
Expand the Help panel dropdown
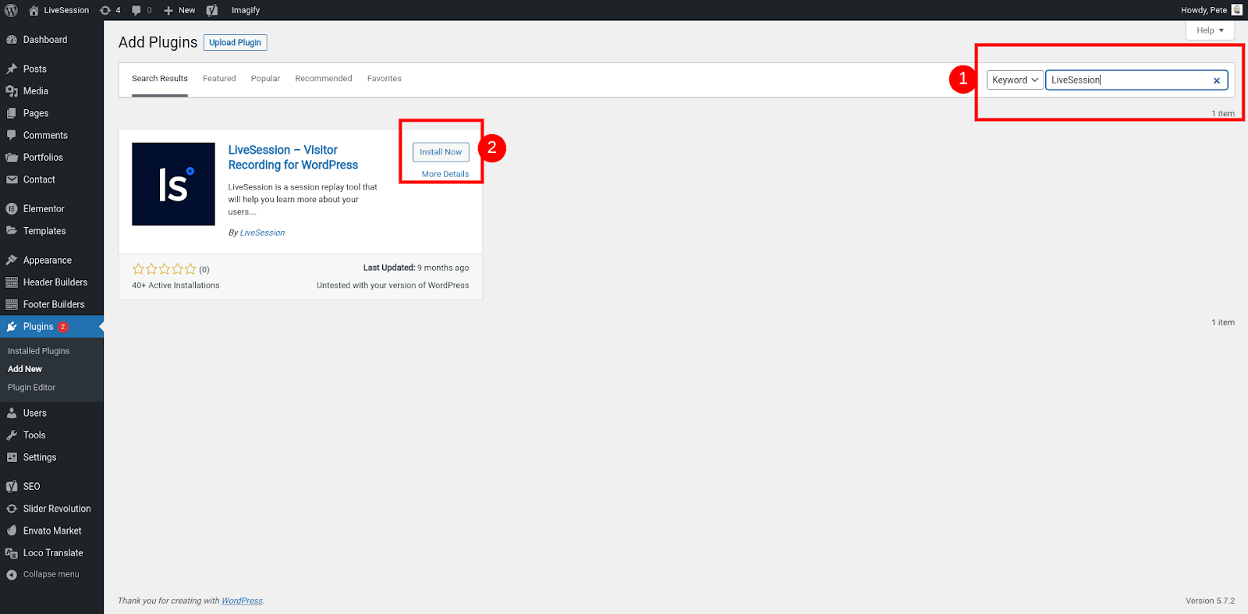(x=1210, y=30)
